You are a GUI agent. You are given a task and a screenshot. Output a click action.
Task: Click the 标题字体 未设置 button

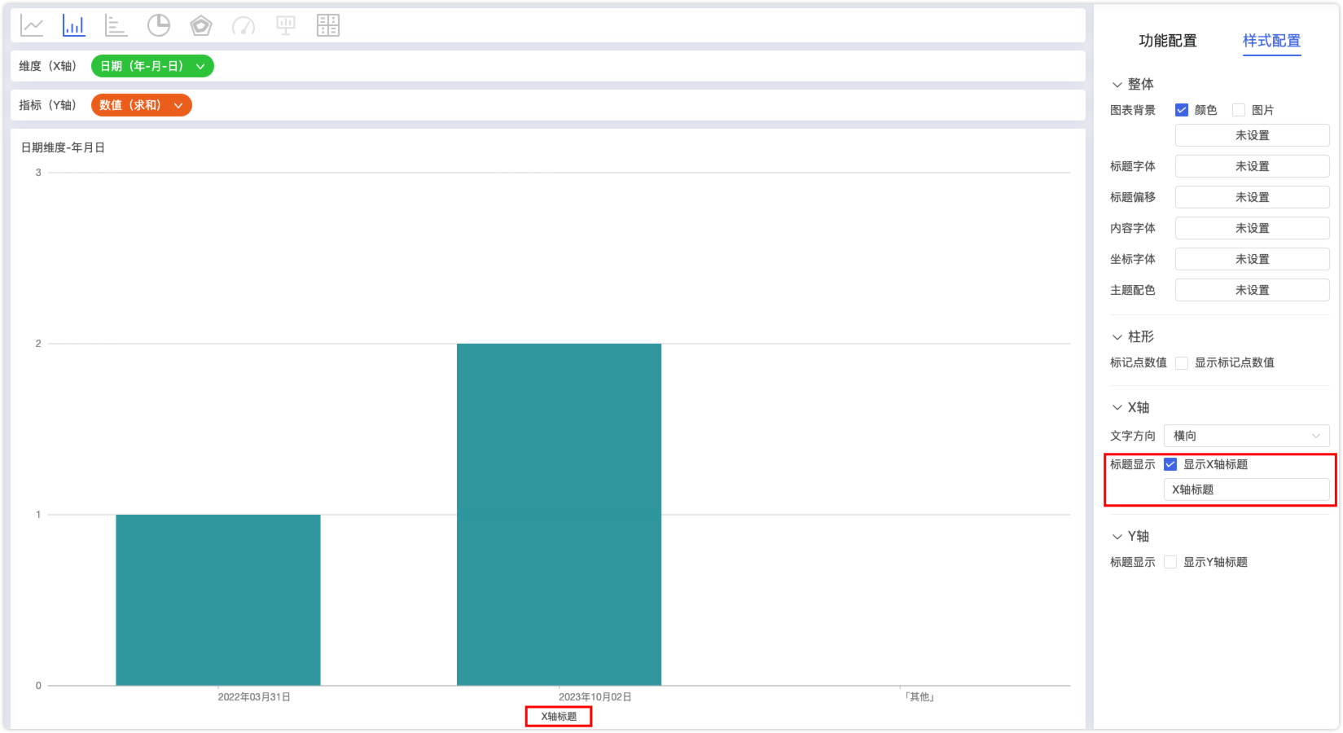(x=1252, y=166)
